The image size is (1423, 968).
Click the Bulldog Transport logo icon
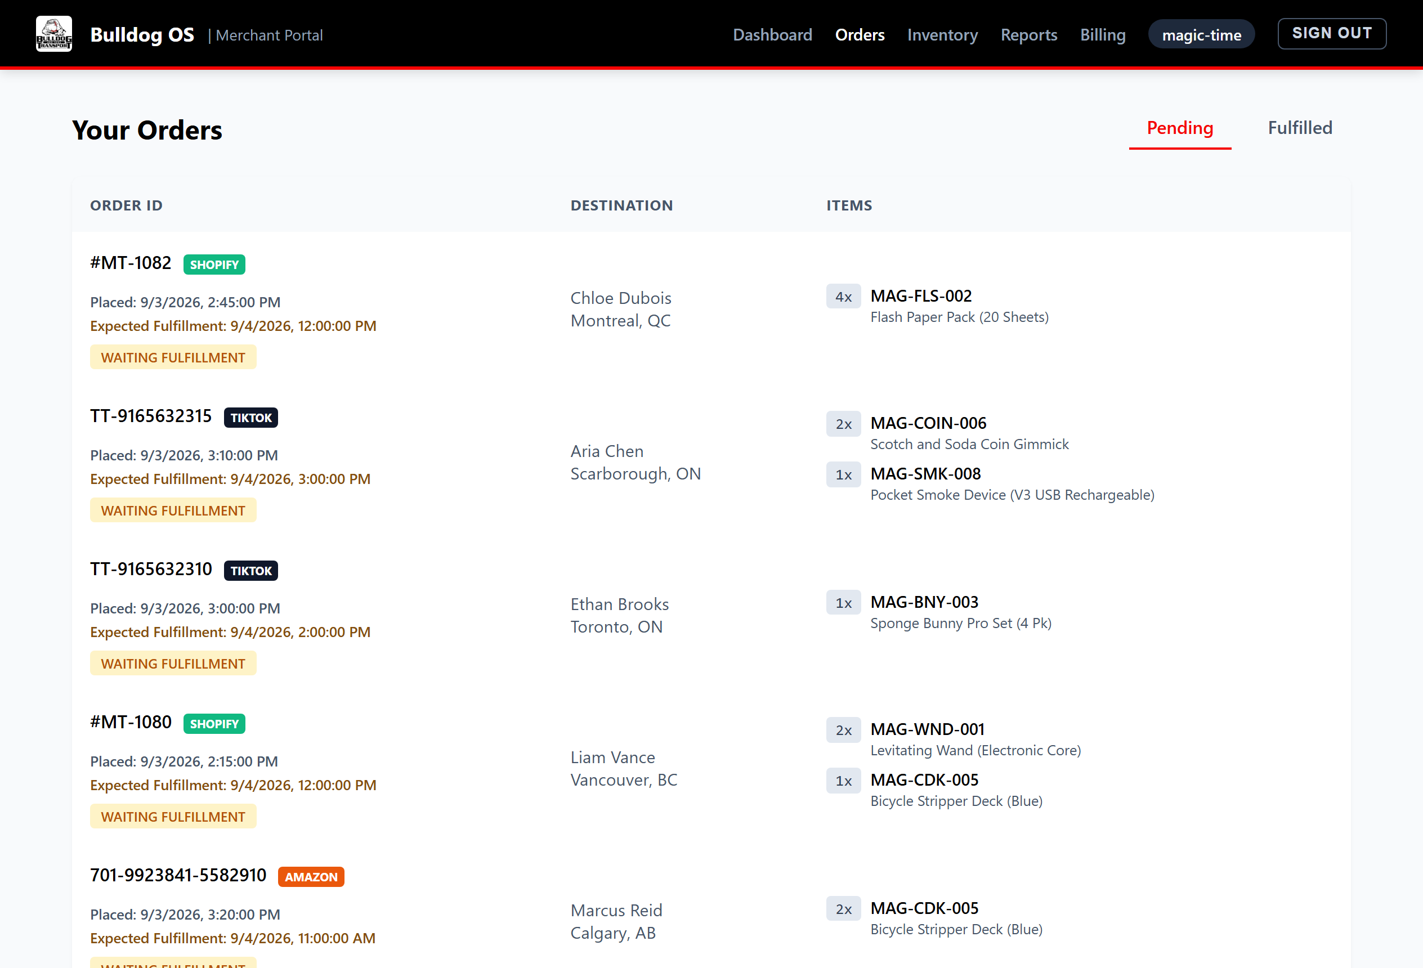(54, 34)
